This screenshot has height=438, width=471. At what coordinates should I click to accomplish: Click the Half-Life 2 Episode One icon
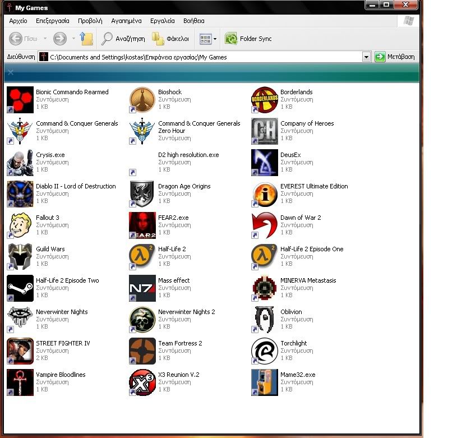[x=265, y=257]
